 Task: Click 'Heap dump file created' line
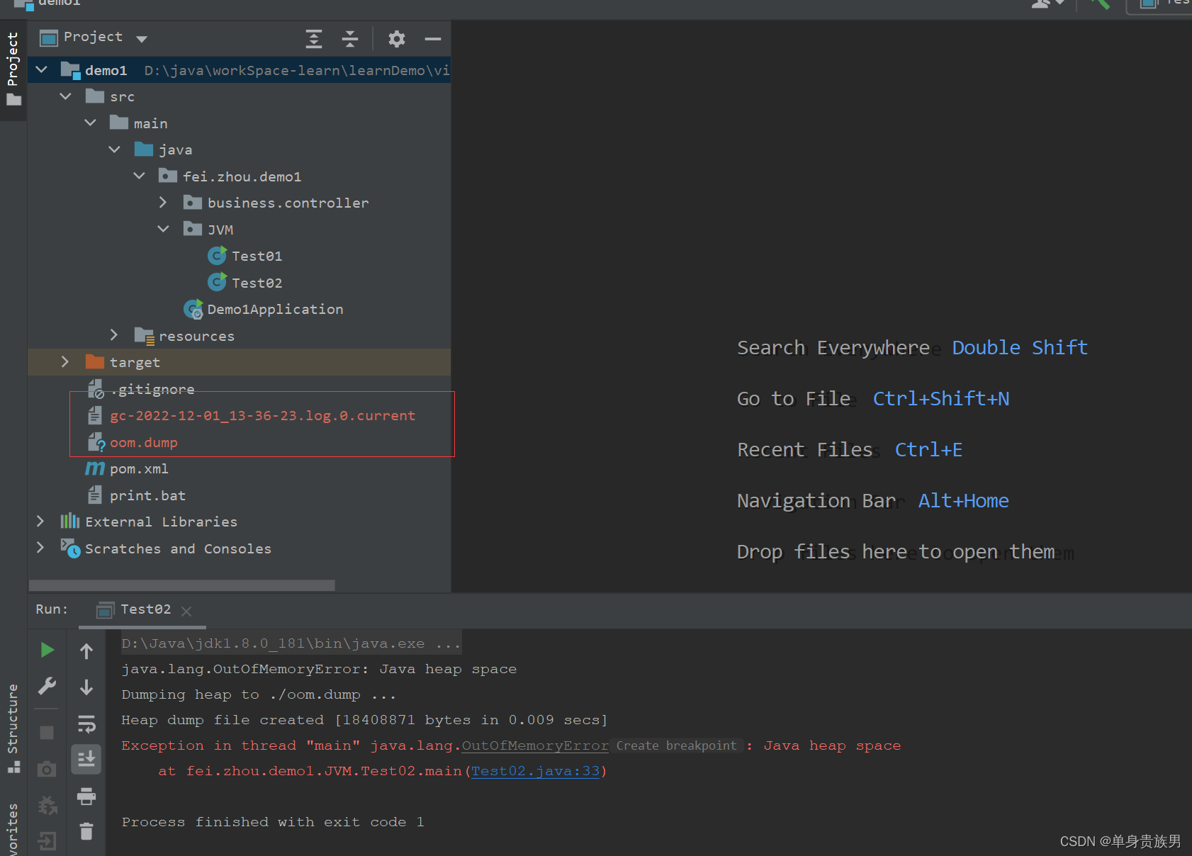pos(364,720)
